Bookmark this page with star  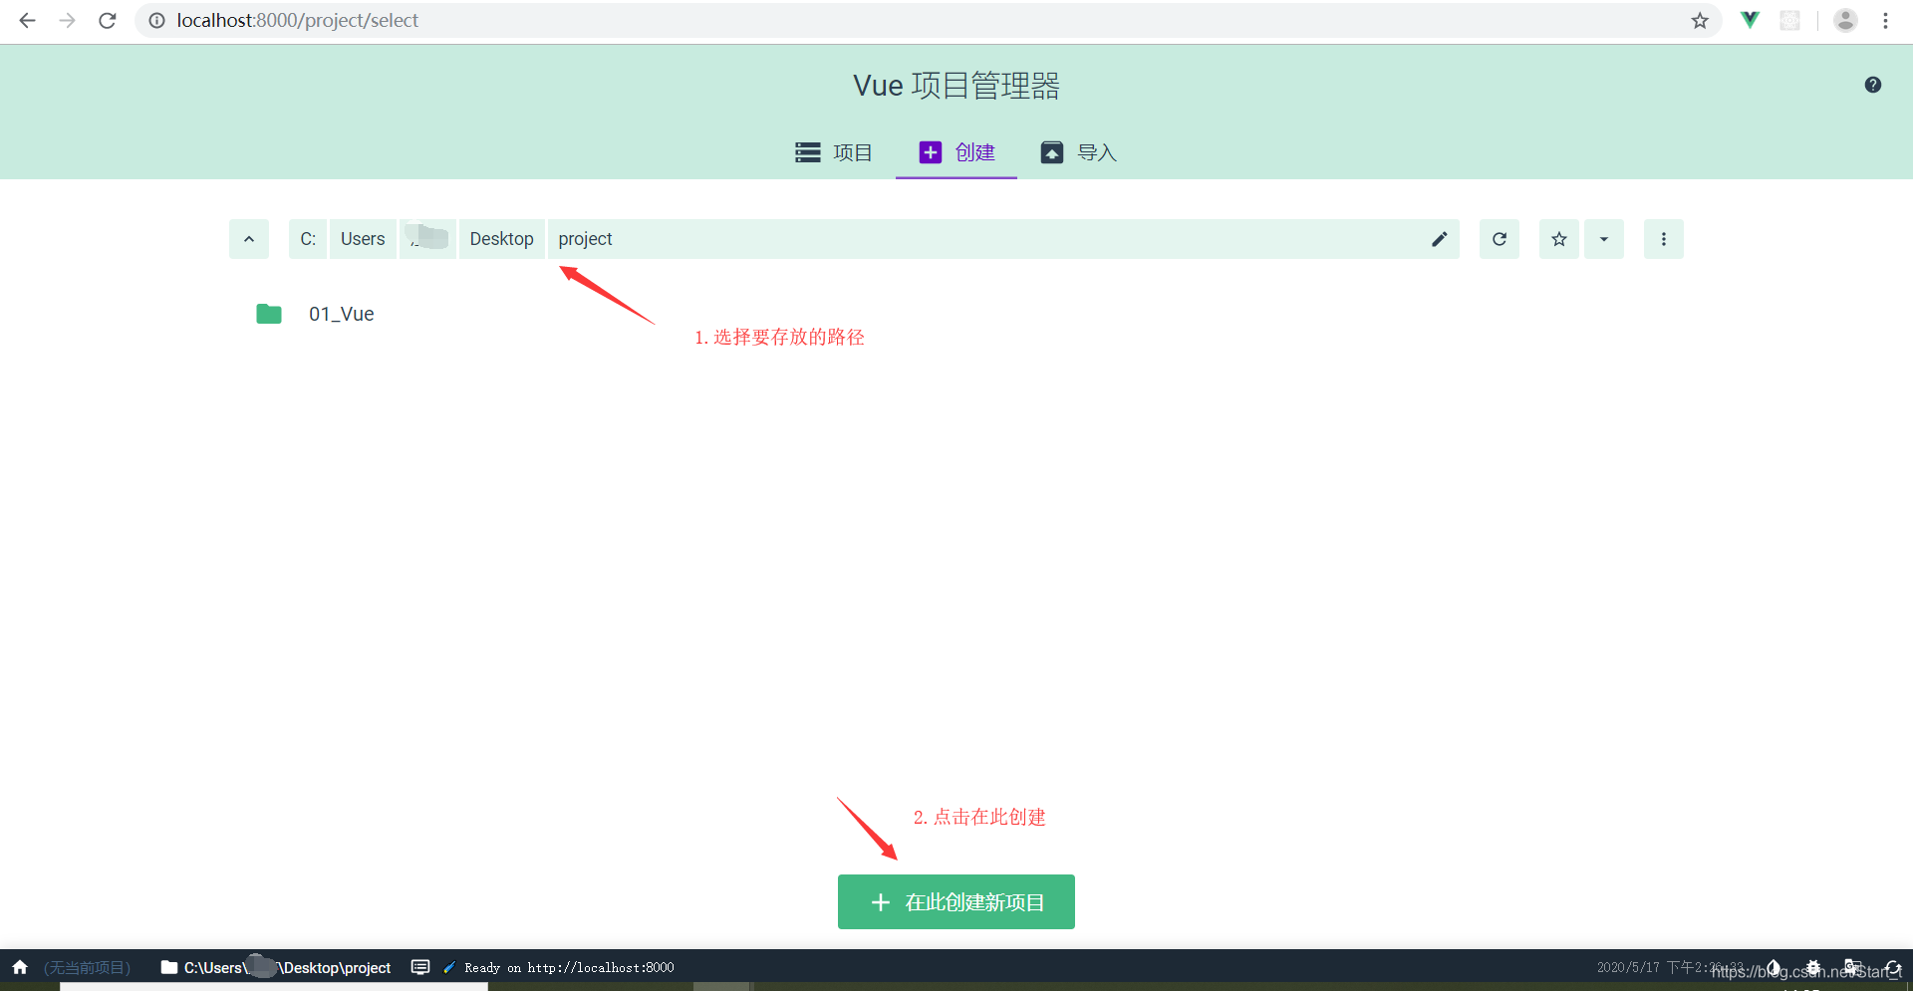pyautogui.click(x=1700, y=20)
